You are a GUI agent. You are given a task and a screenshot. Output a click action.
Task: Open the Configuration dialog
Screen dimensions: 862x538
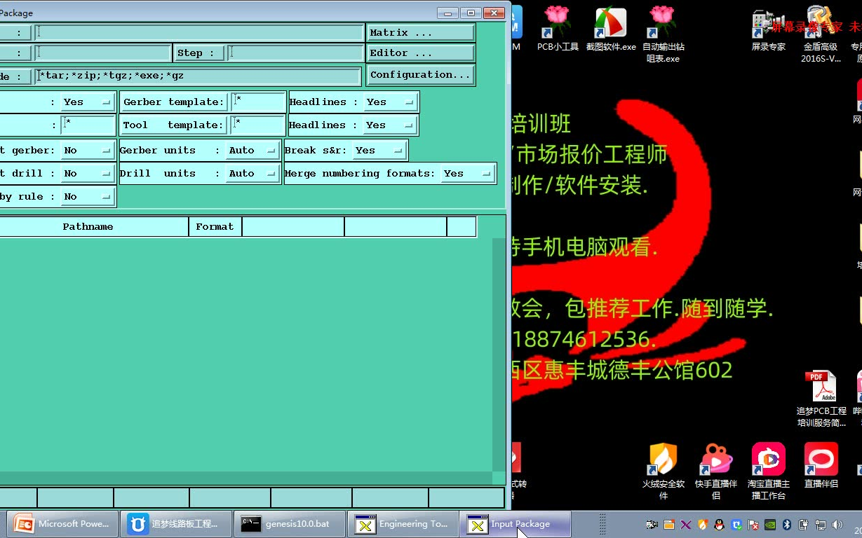pos(420,74)
